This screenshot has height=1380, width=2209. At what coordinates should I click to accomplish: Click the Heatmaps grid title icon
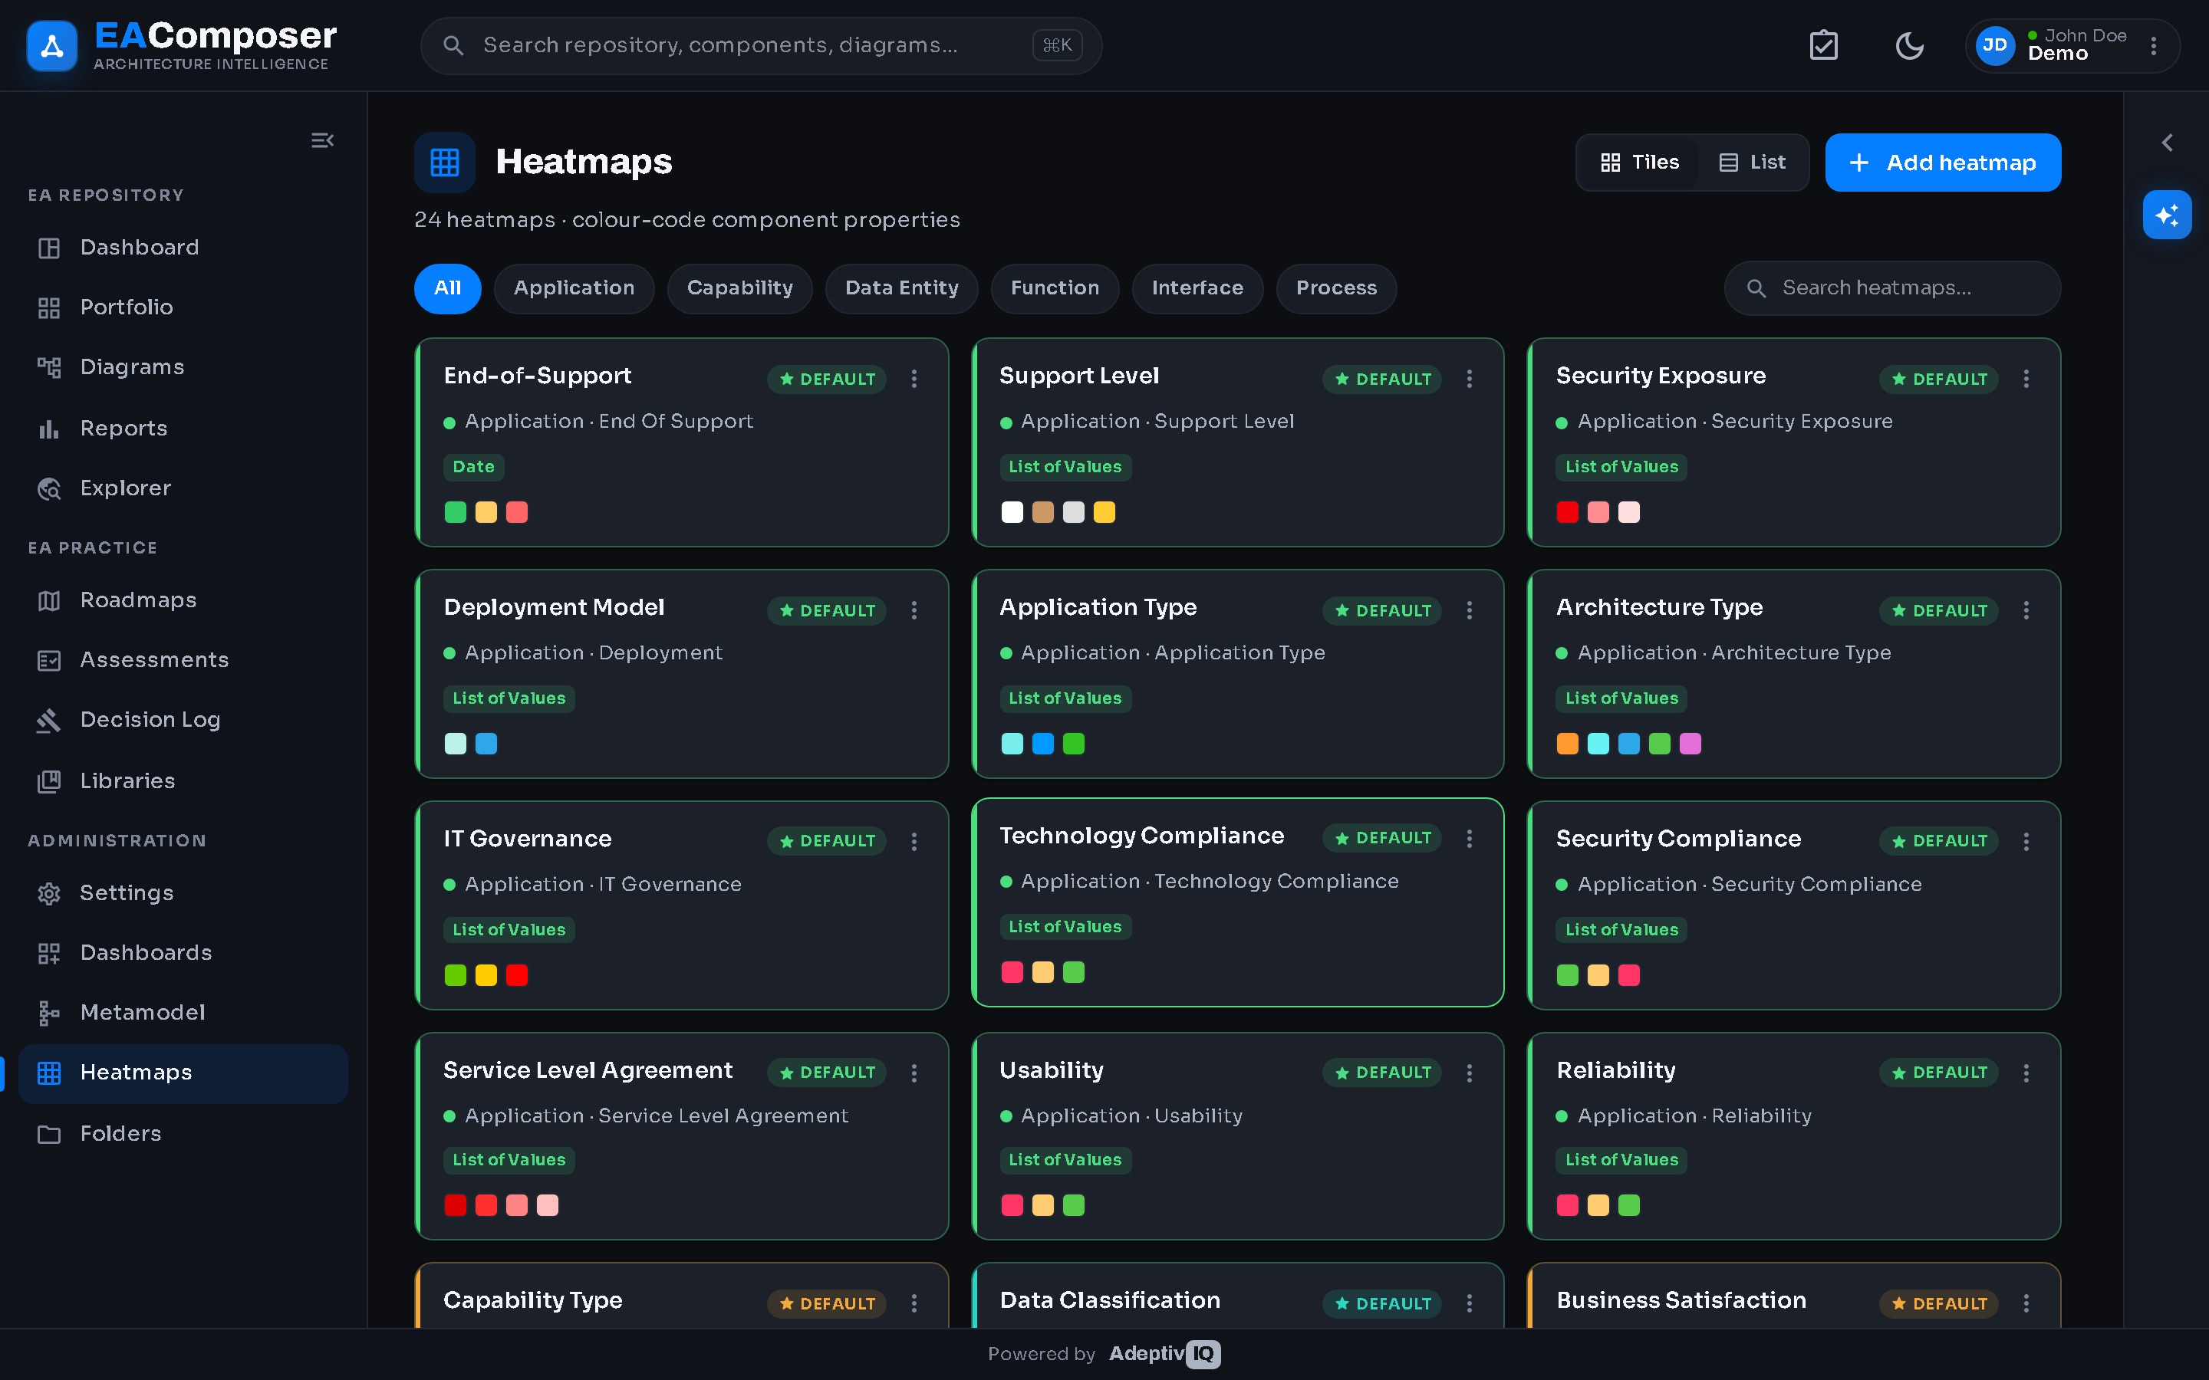(x=445, y=163)
